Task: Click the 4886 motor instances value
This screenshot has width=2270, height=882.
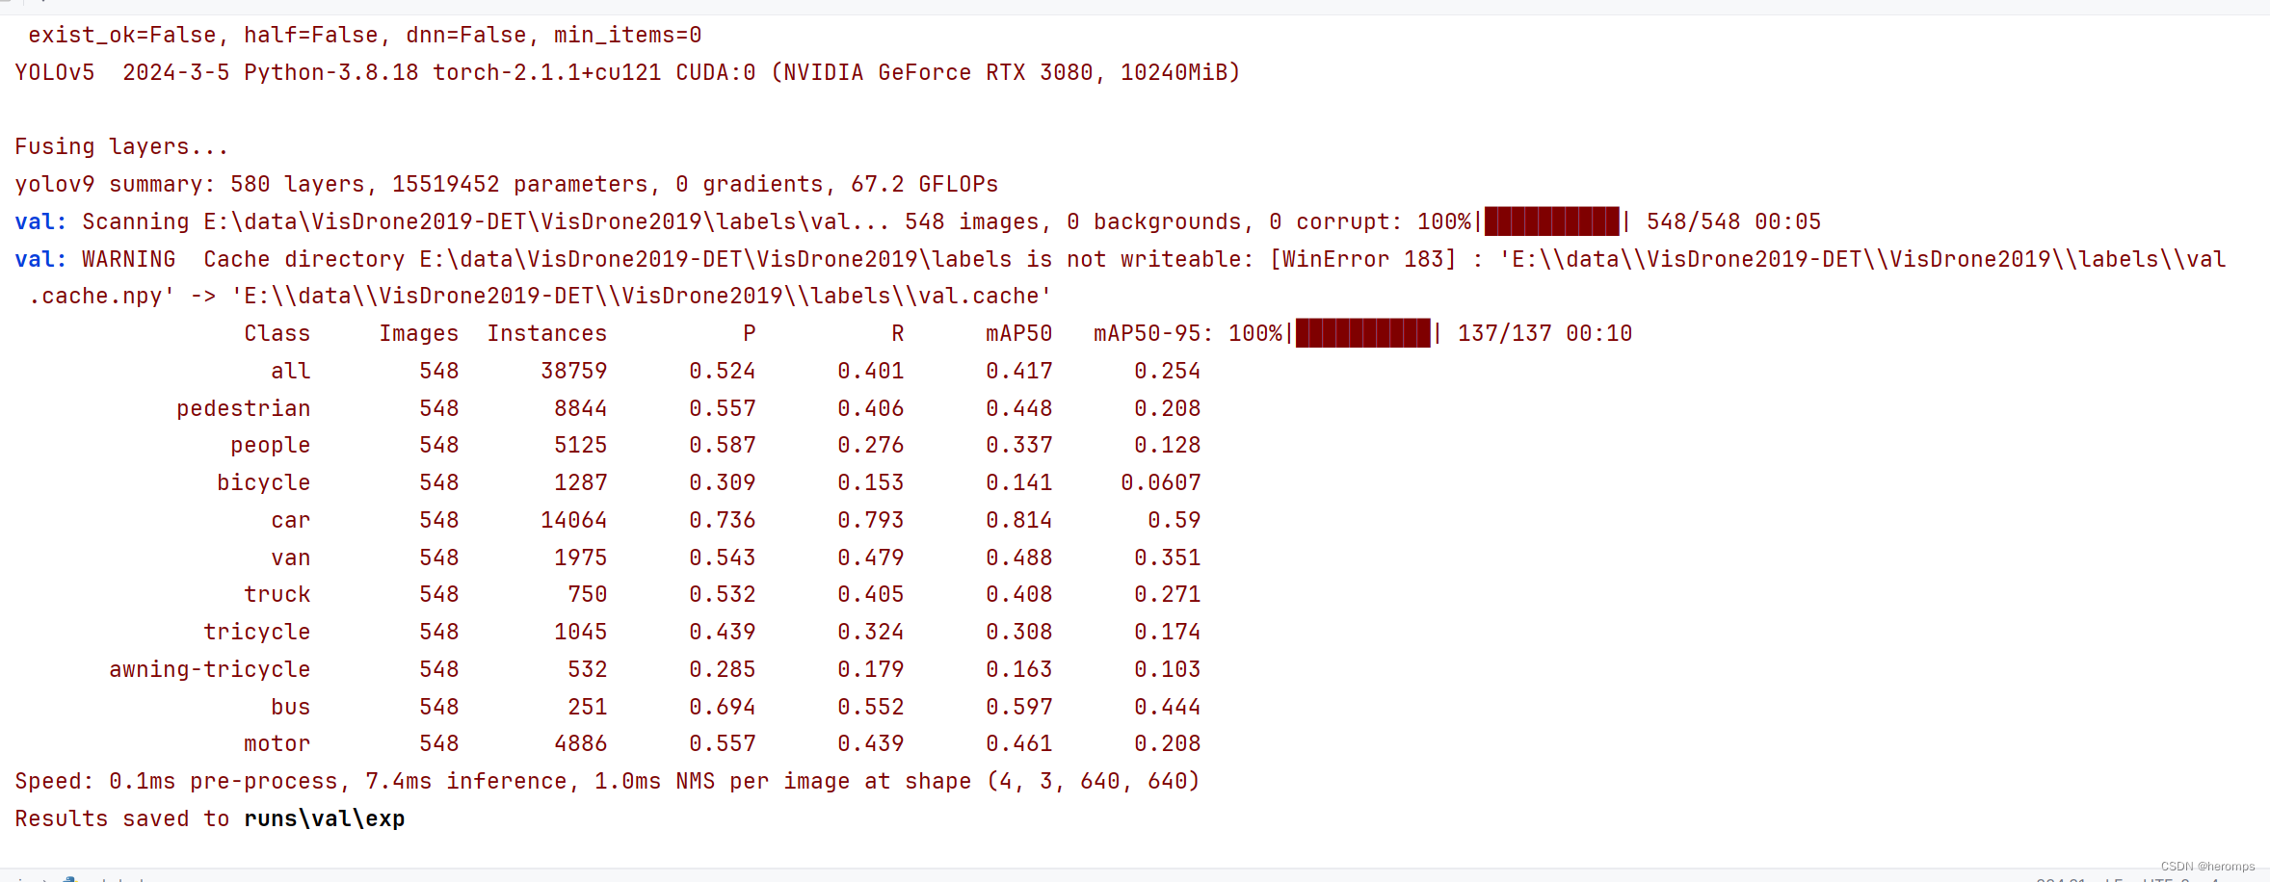Action: [x=580, y=743]
